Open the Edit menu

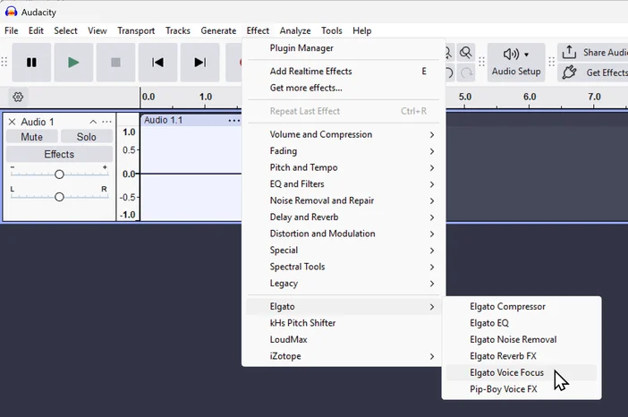(36, 30)
